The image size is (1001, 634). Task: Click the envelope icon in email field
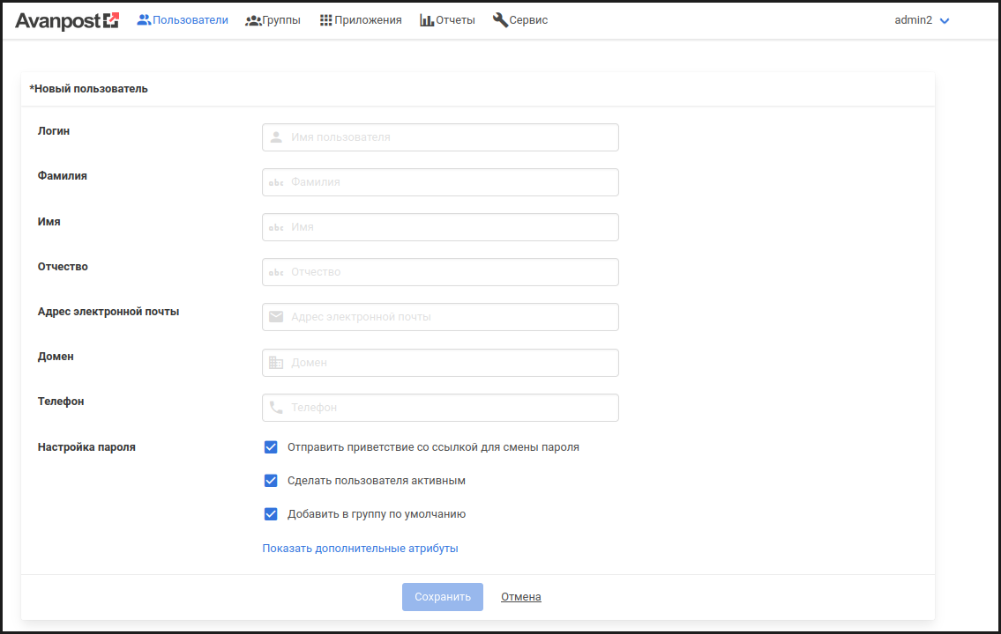pos(276,317)
